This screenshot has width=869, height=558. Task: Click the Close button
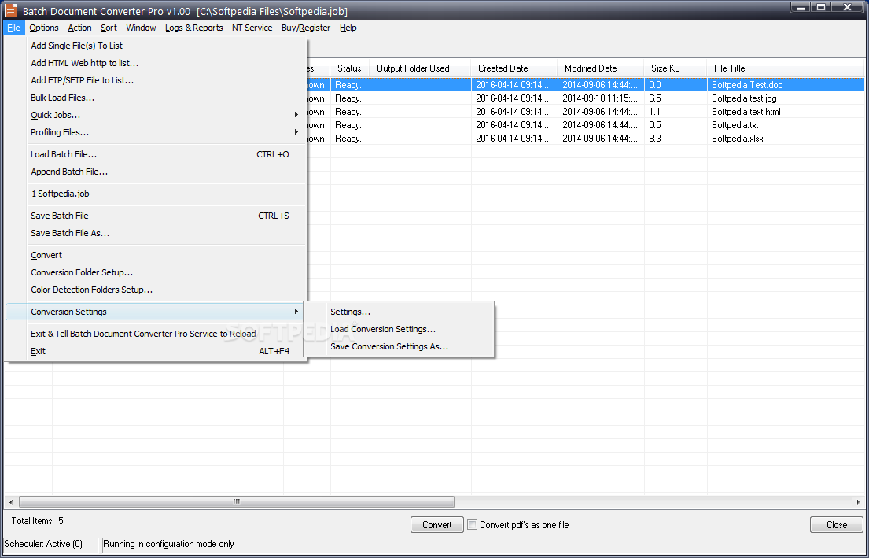coord(836,525)
